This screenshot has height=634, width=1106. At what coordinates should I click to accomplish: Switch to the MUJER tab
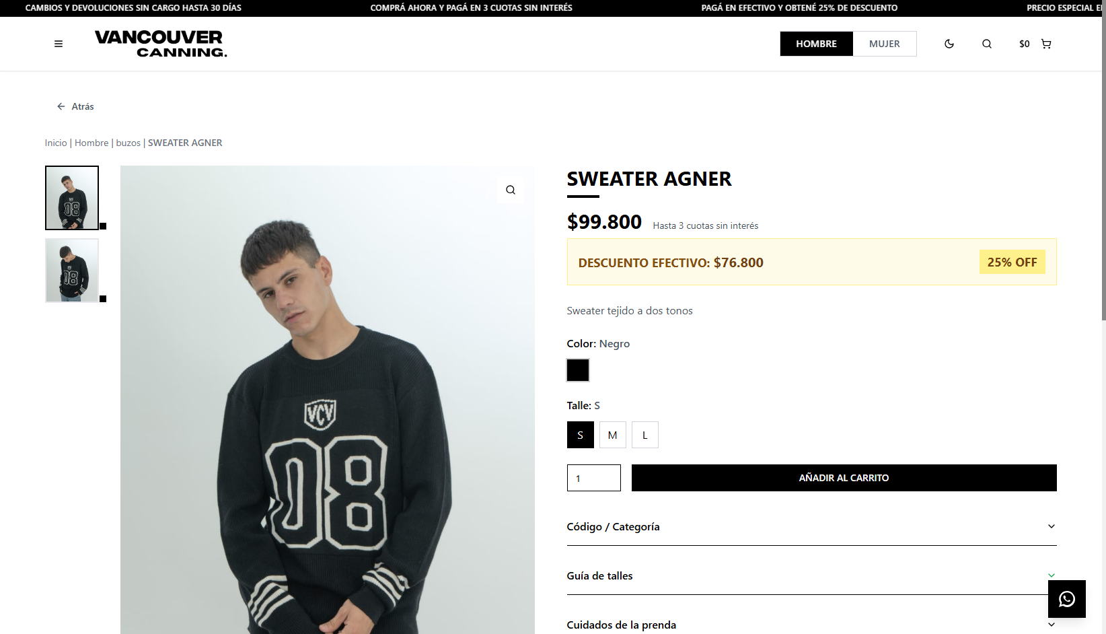pyautogui.click(x=884, y=44)
